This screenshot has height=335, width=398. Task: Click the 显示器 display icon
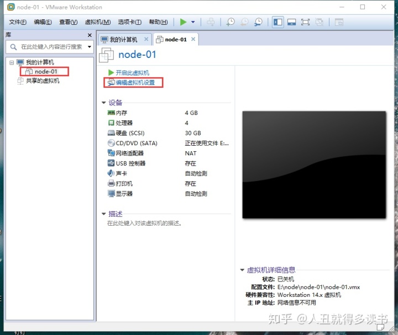tap(111, 194)
